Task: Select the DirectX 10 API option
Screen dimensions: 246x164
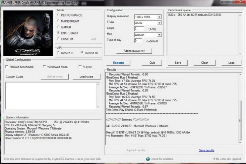Action: 82,53
